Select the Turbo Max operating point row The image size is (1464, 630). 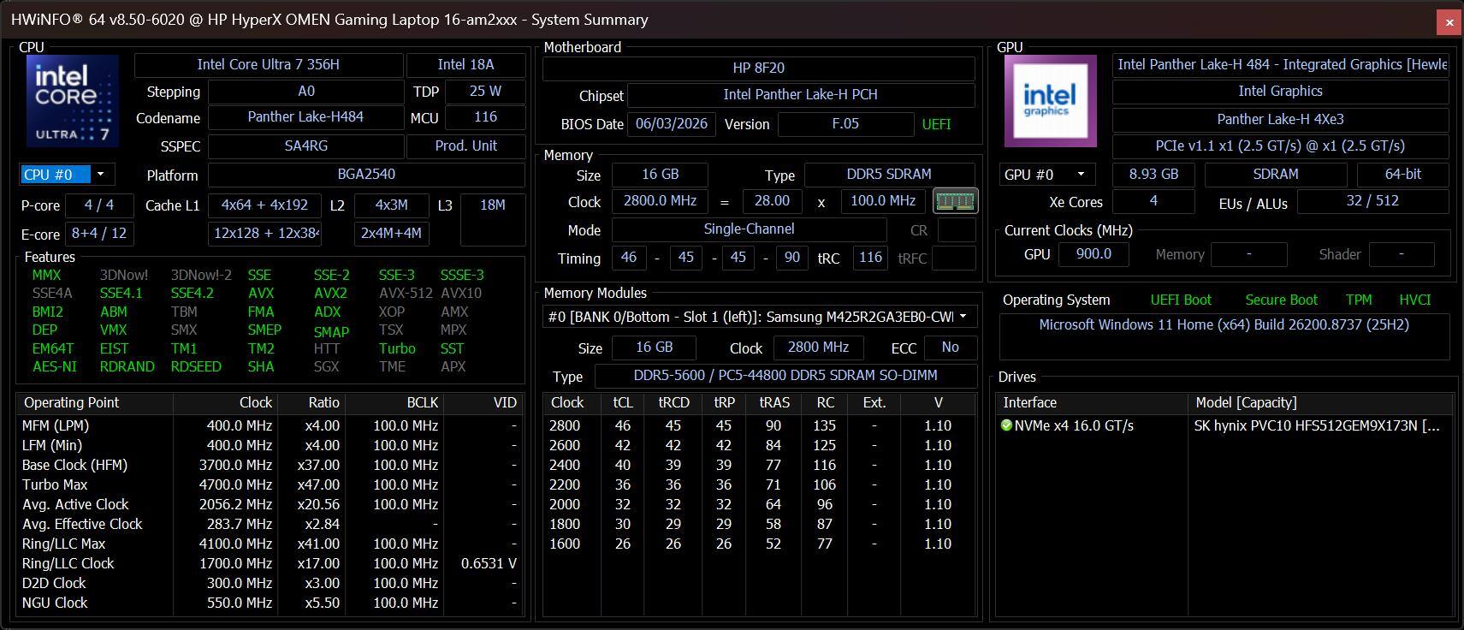point(270,484)
